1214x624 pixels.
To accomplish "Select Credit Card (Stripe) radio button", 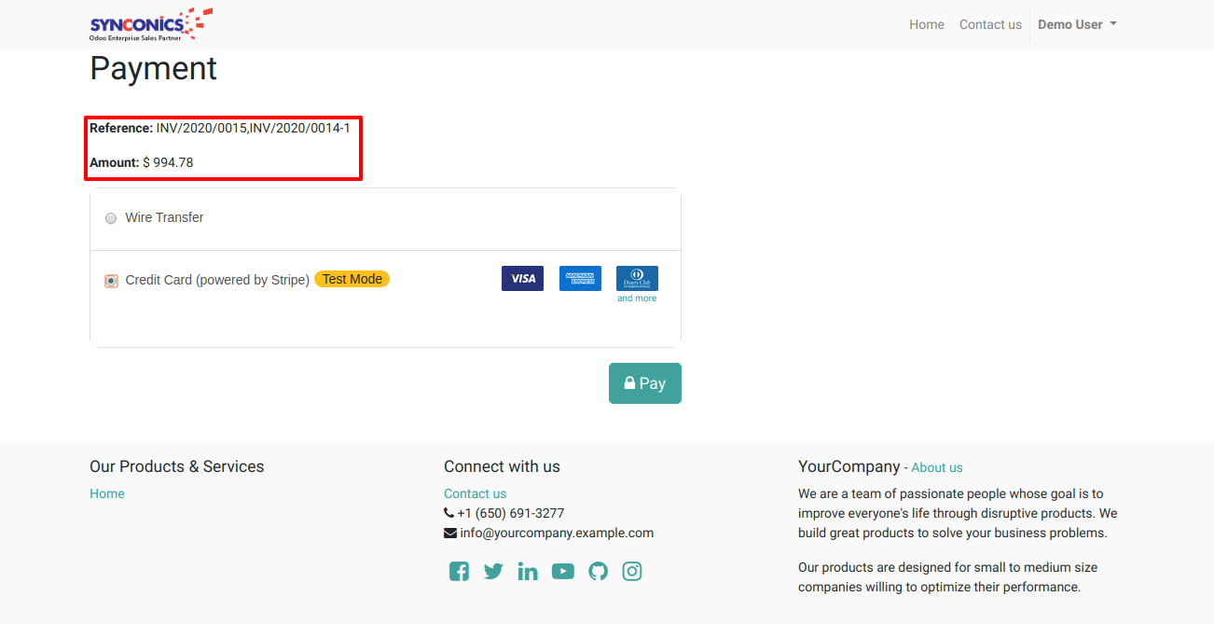I will point(111,281).
